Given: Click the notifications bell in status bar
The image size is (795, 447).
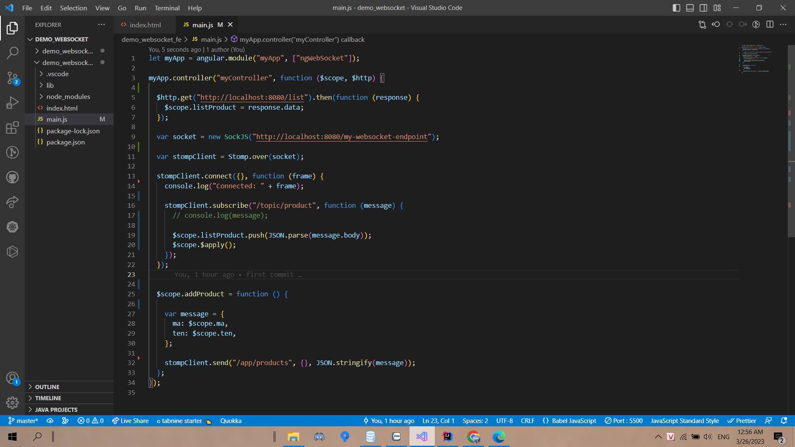Looking at the screenshot, I should [784, 421].
